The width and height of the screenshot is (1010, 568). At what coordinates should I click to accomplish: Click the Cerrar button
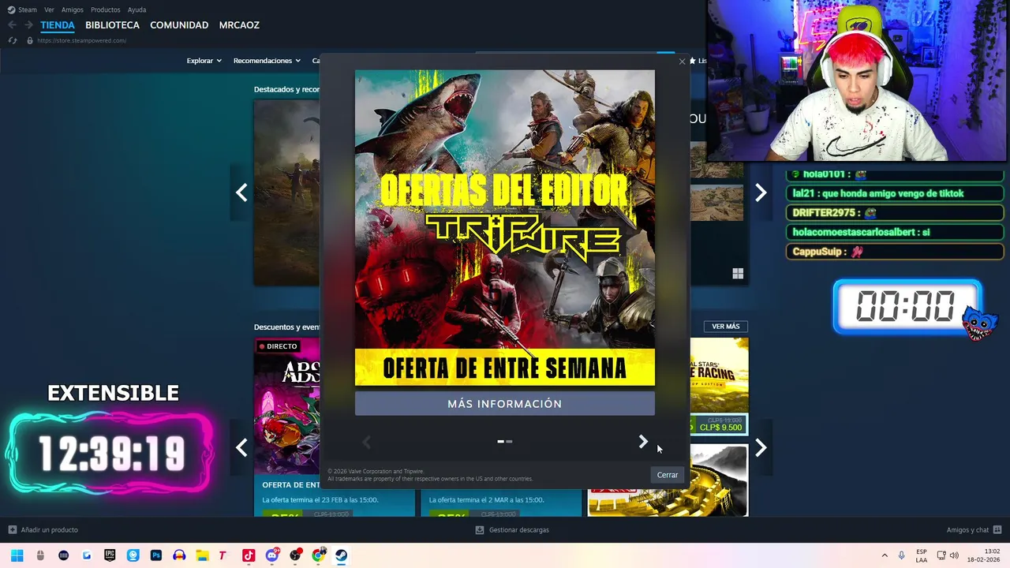point(668,475)
